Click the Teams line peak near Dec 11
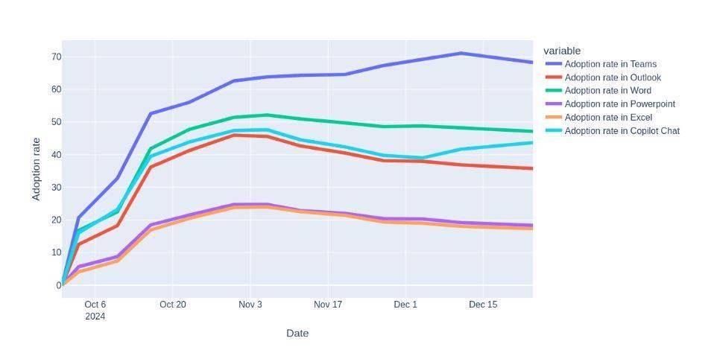 tap(461, 53)
